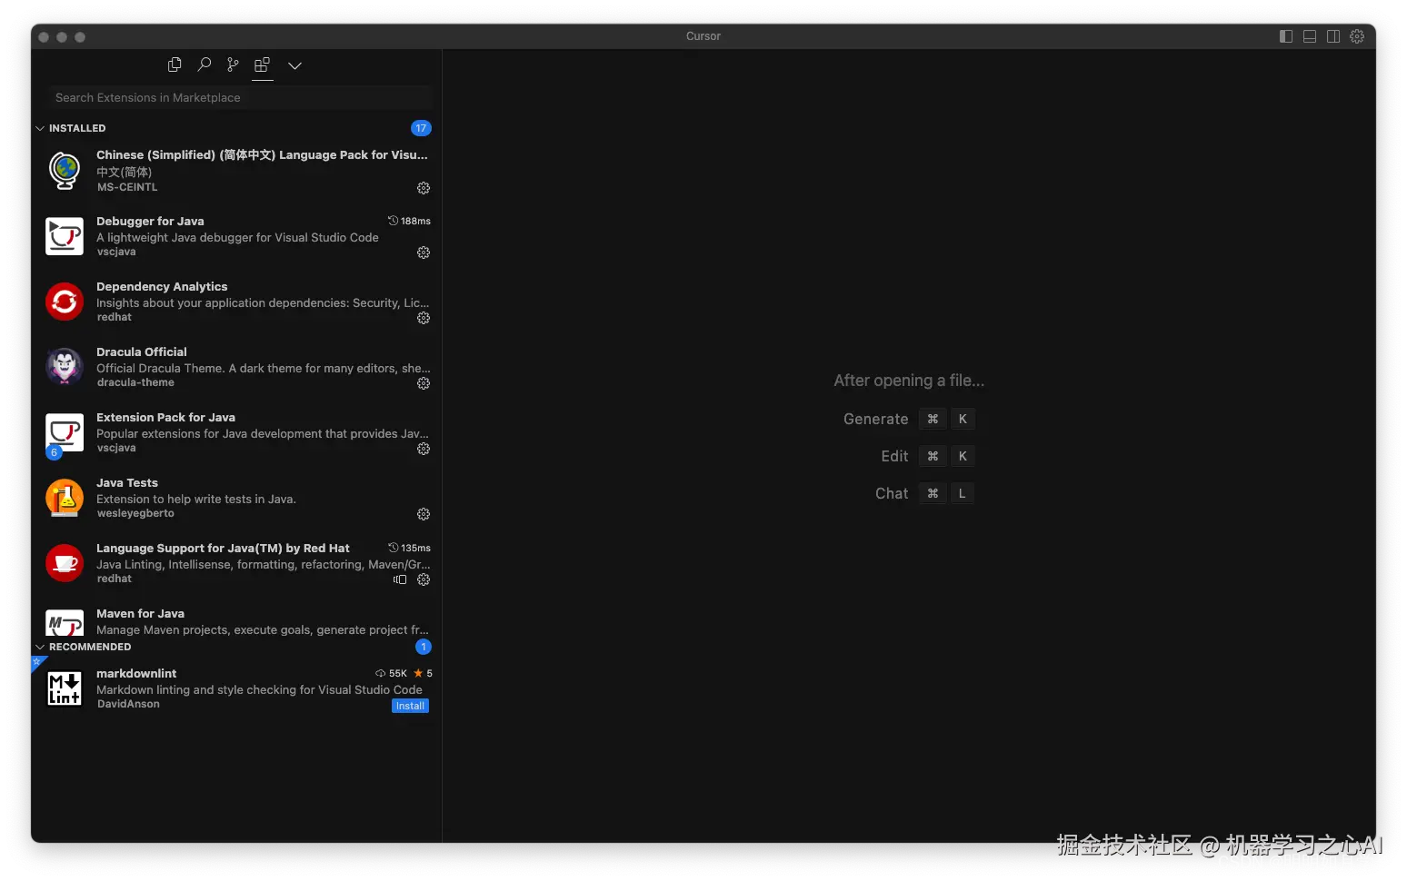The height and width of the screenshot is (881, 1407).
Task: Click the Dependency Analytics red icon
Action: click(x=65, y=302)
